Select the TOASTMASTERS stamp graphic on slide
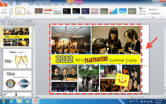Viewport: 166px width, 104px height. pos(96,60)
